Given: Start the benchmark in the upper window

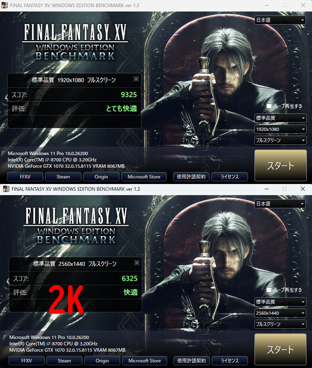Looking at the screenshot, I should (x=281, y=165).
